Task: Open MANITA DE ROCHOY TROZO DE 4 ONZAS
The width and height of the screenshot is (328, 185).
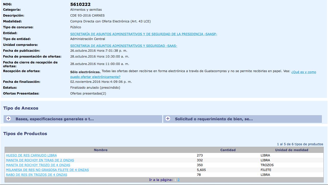Action: coord(38,165)
